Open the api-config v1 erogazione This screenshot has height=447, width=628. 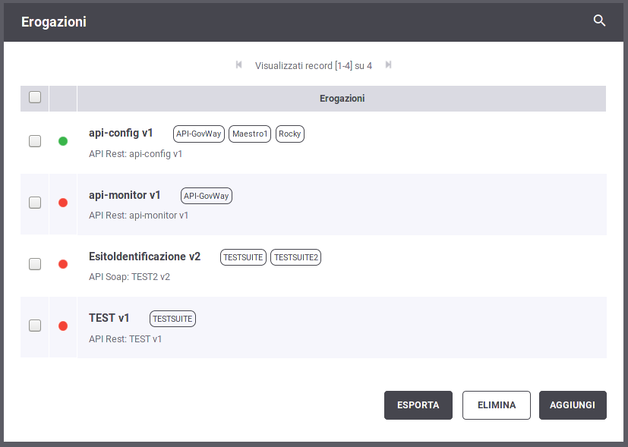(x=121, y=134)
